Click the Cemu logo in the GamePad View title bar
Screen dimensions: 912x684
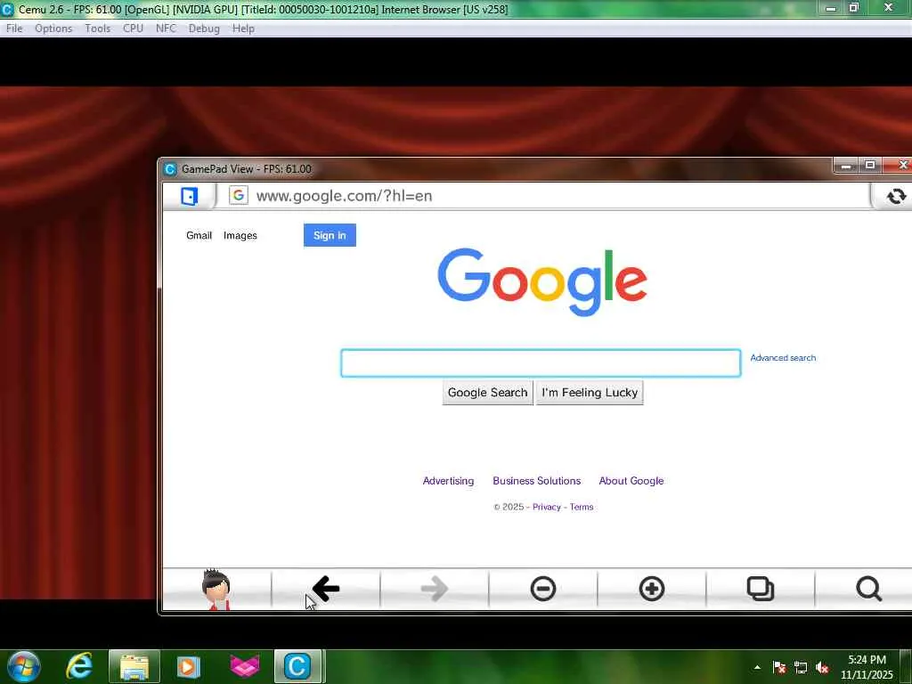[170, 168]
